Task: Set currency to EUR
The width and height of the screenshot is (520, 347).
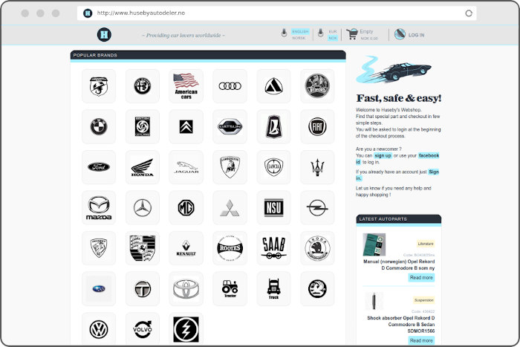Action: (333, 31)
